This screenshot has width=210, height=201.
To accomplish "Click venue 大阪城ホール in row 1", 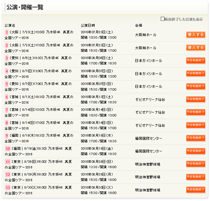I will tap(146, 35).
